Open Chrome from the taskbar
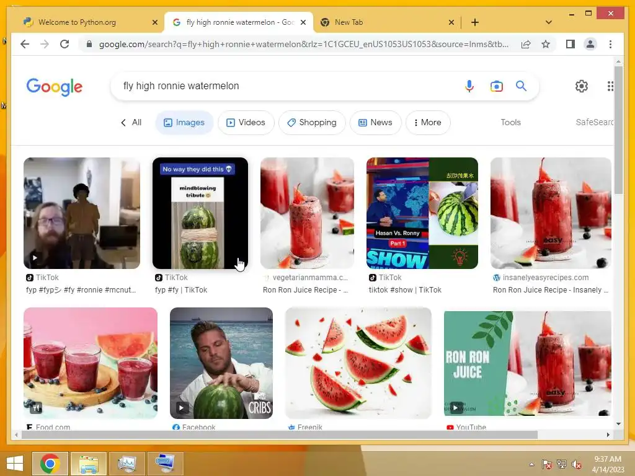Viewport: 635px width, 476px height. [50, 464]
